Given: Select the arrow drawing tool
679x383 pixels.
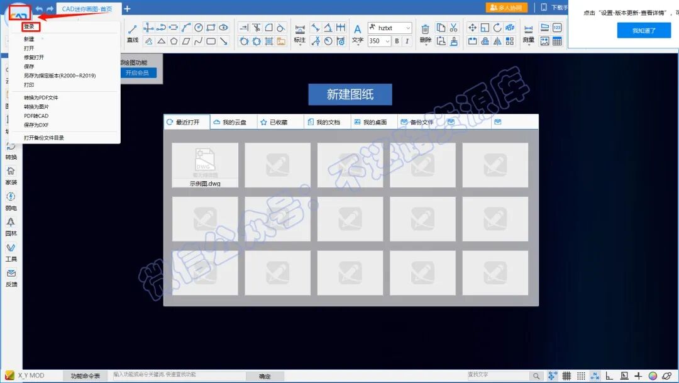Looking at the screenshot, I should coord(223,41).
